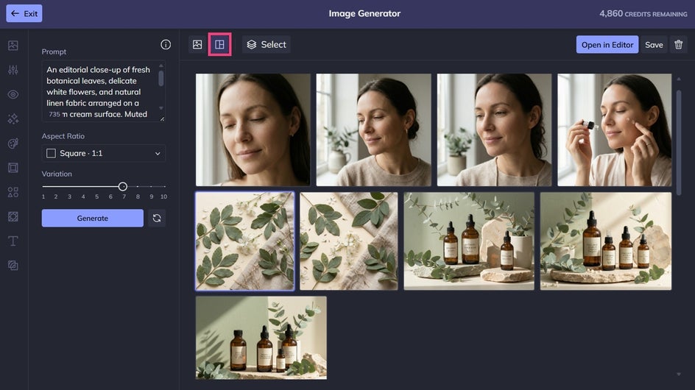This screenshot has width=695, height=390.
Task: Click the Exit button
Action: point(24,13)
